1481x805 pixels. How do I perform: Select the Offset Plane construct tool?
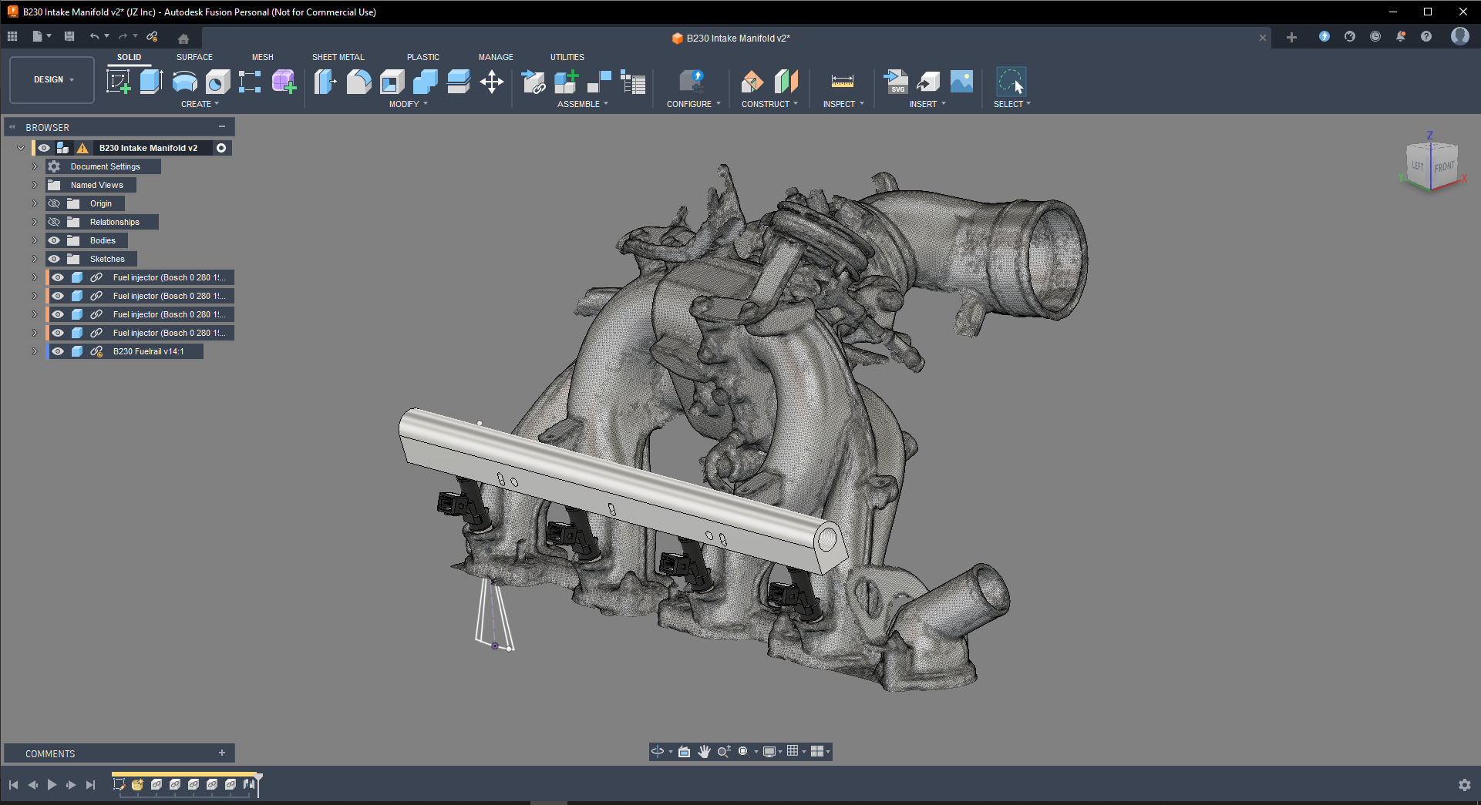(x=752, y=81)
